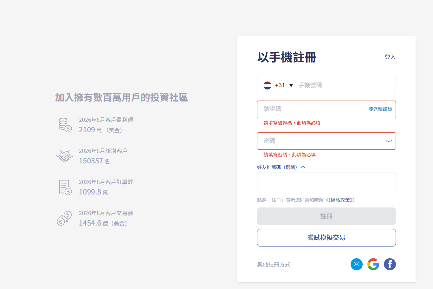Click the error text 請填寫密碼，此項為必填
The height and width of the screenshot is (289, 433).
coord(290,154)
